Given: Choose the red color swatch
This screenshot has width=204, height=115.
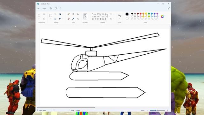Looking at the screenshot, I should [141, 13].
